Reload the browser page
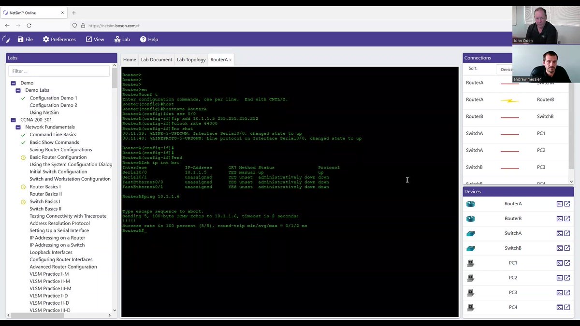This screenshot has width=580, height=326. tap(29, 26)
